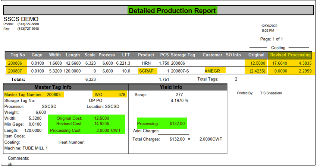Click the revised cost 0.0000
The width and height of the screenshot is (317, 167).
[x=280, y=71]
